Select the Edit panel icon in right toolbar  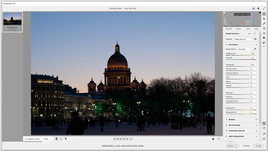pos(264,14)
